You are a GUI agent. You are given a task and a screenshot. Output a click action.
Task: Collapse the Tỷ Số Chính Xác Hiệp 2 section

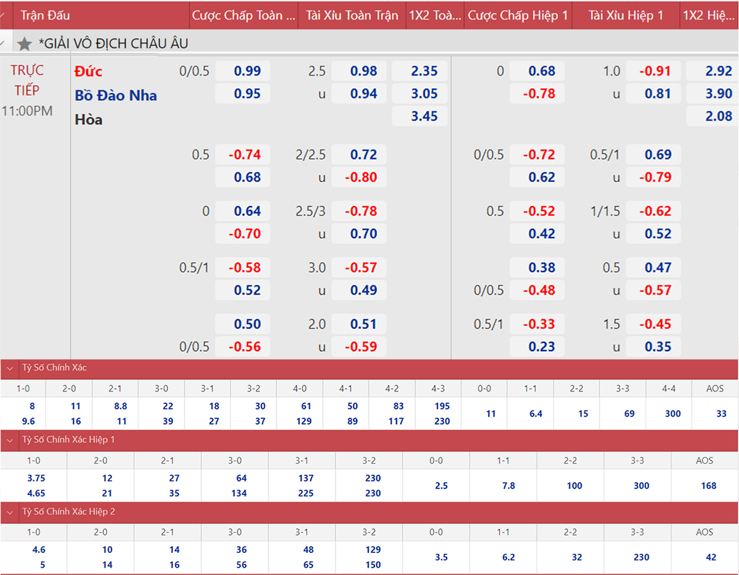coord(10,512)
